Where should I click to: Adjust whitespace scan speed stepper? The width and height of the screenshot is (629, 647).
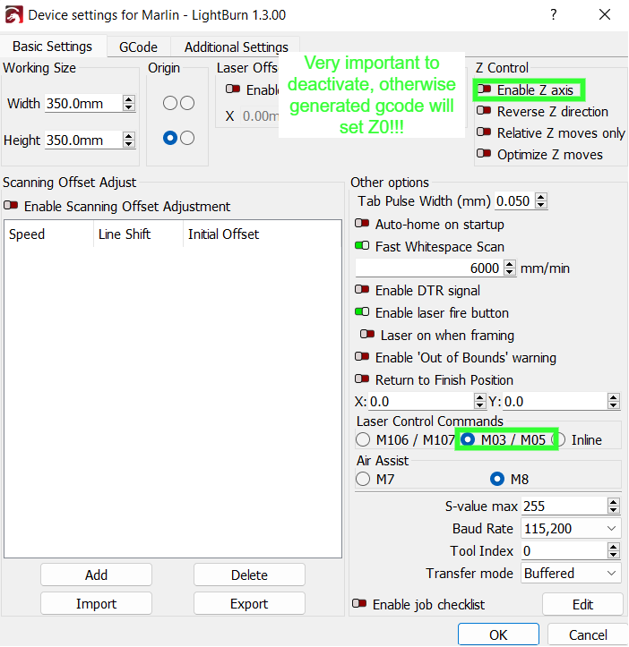(510, 268)
